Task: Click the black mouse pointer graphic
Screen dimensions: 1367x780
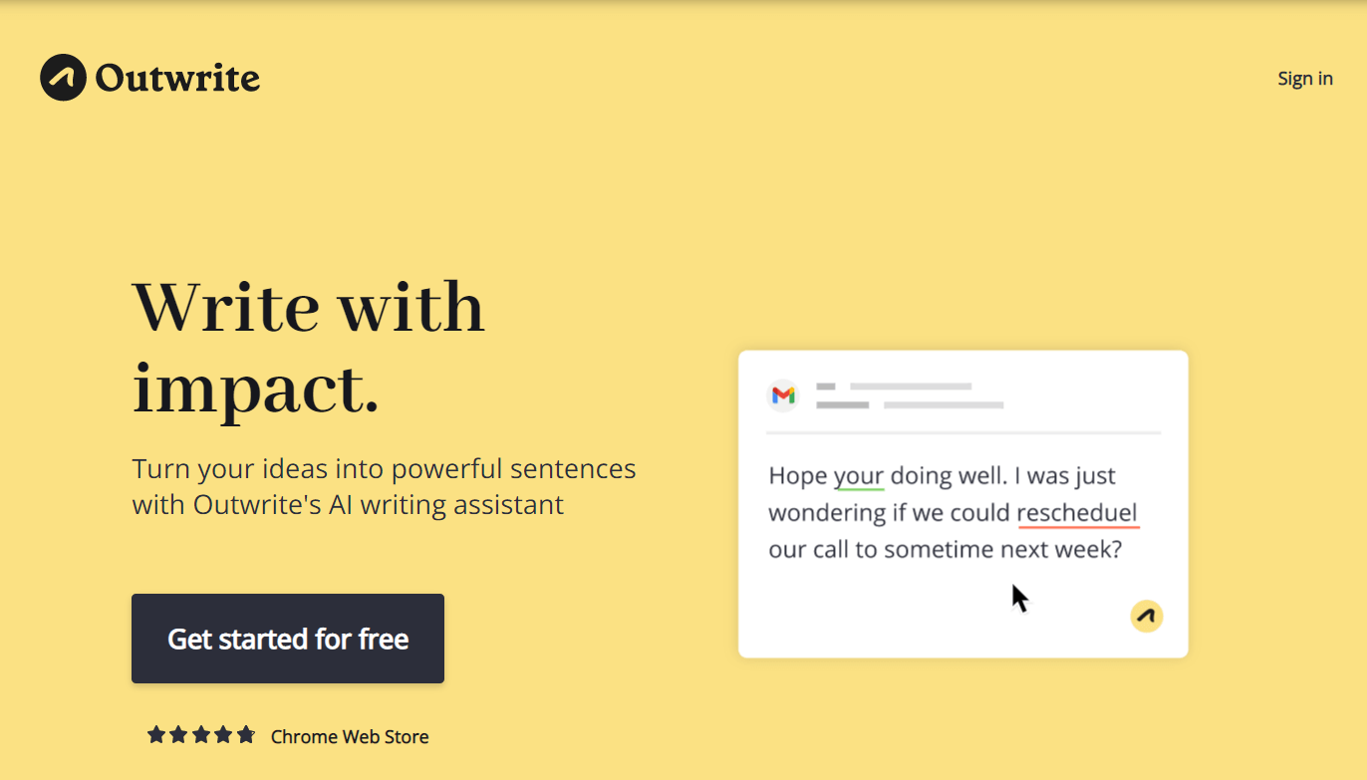Action: (x=1019, y=598)
